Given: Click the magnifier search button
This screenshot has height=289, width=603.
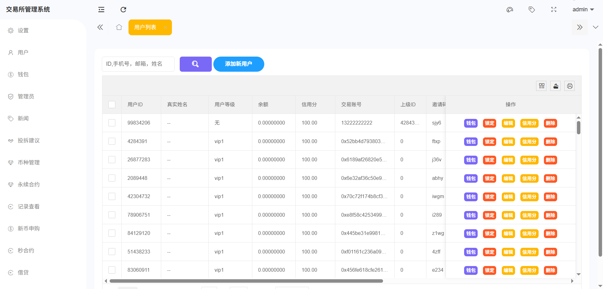Looking at the screenshot, I should pos(195,64).
